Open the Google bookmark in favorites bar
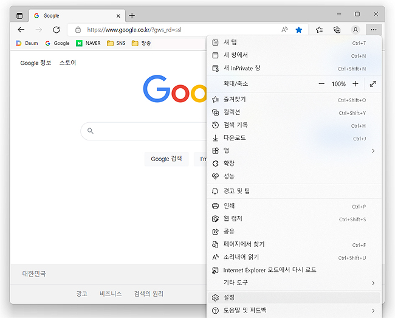Screen dimensions: 395x318 (57, 43)
